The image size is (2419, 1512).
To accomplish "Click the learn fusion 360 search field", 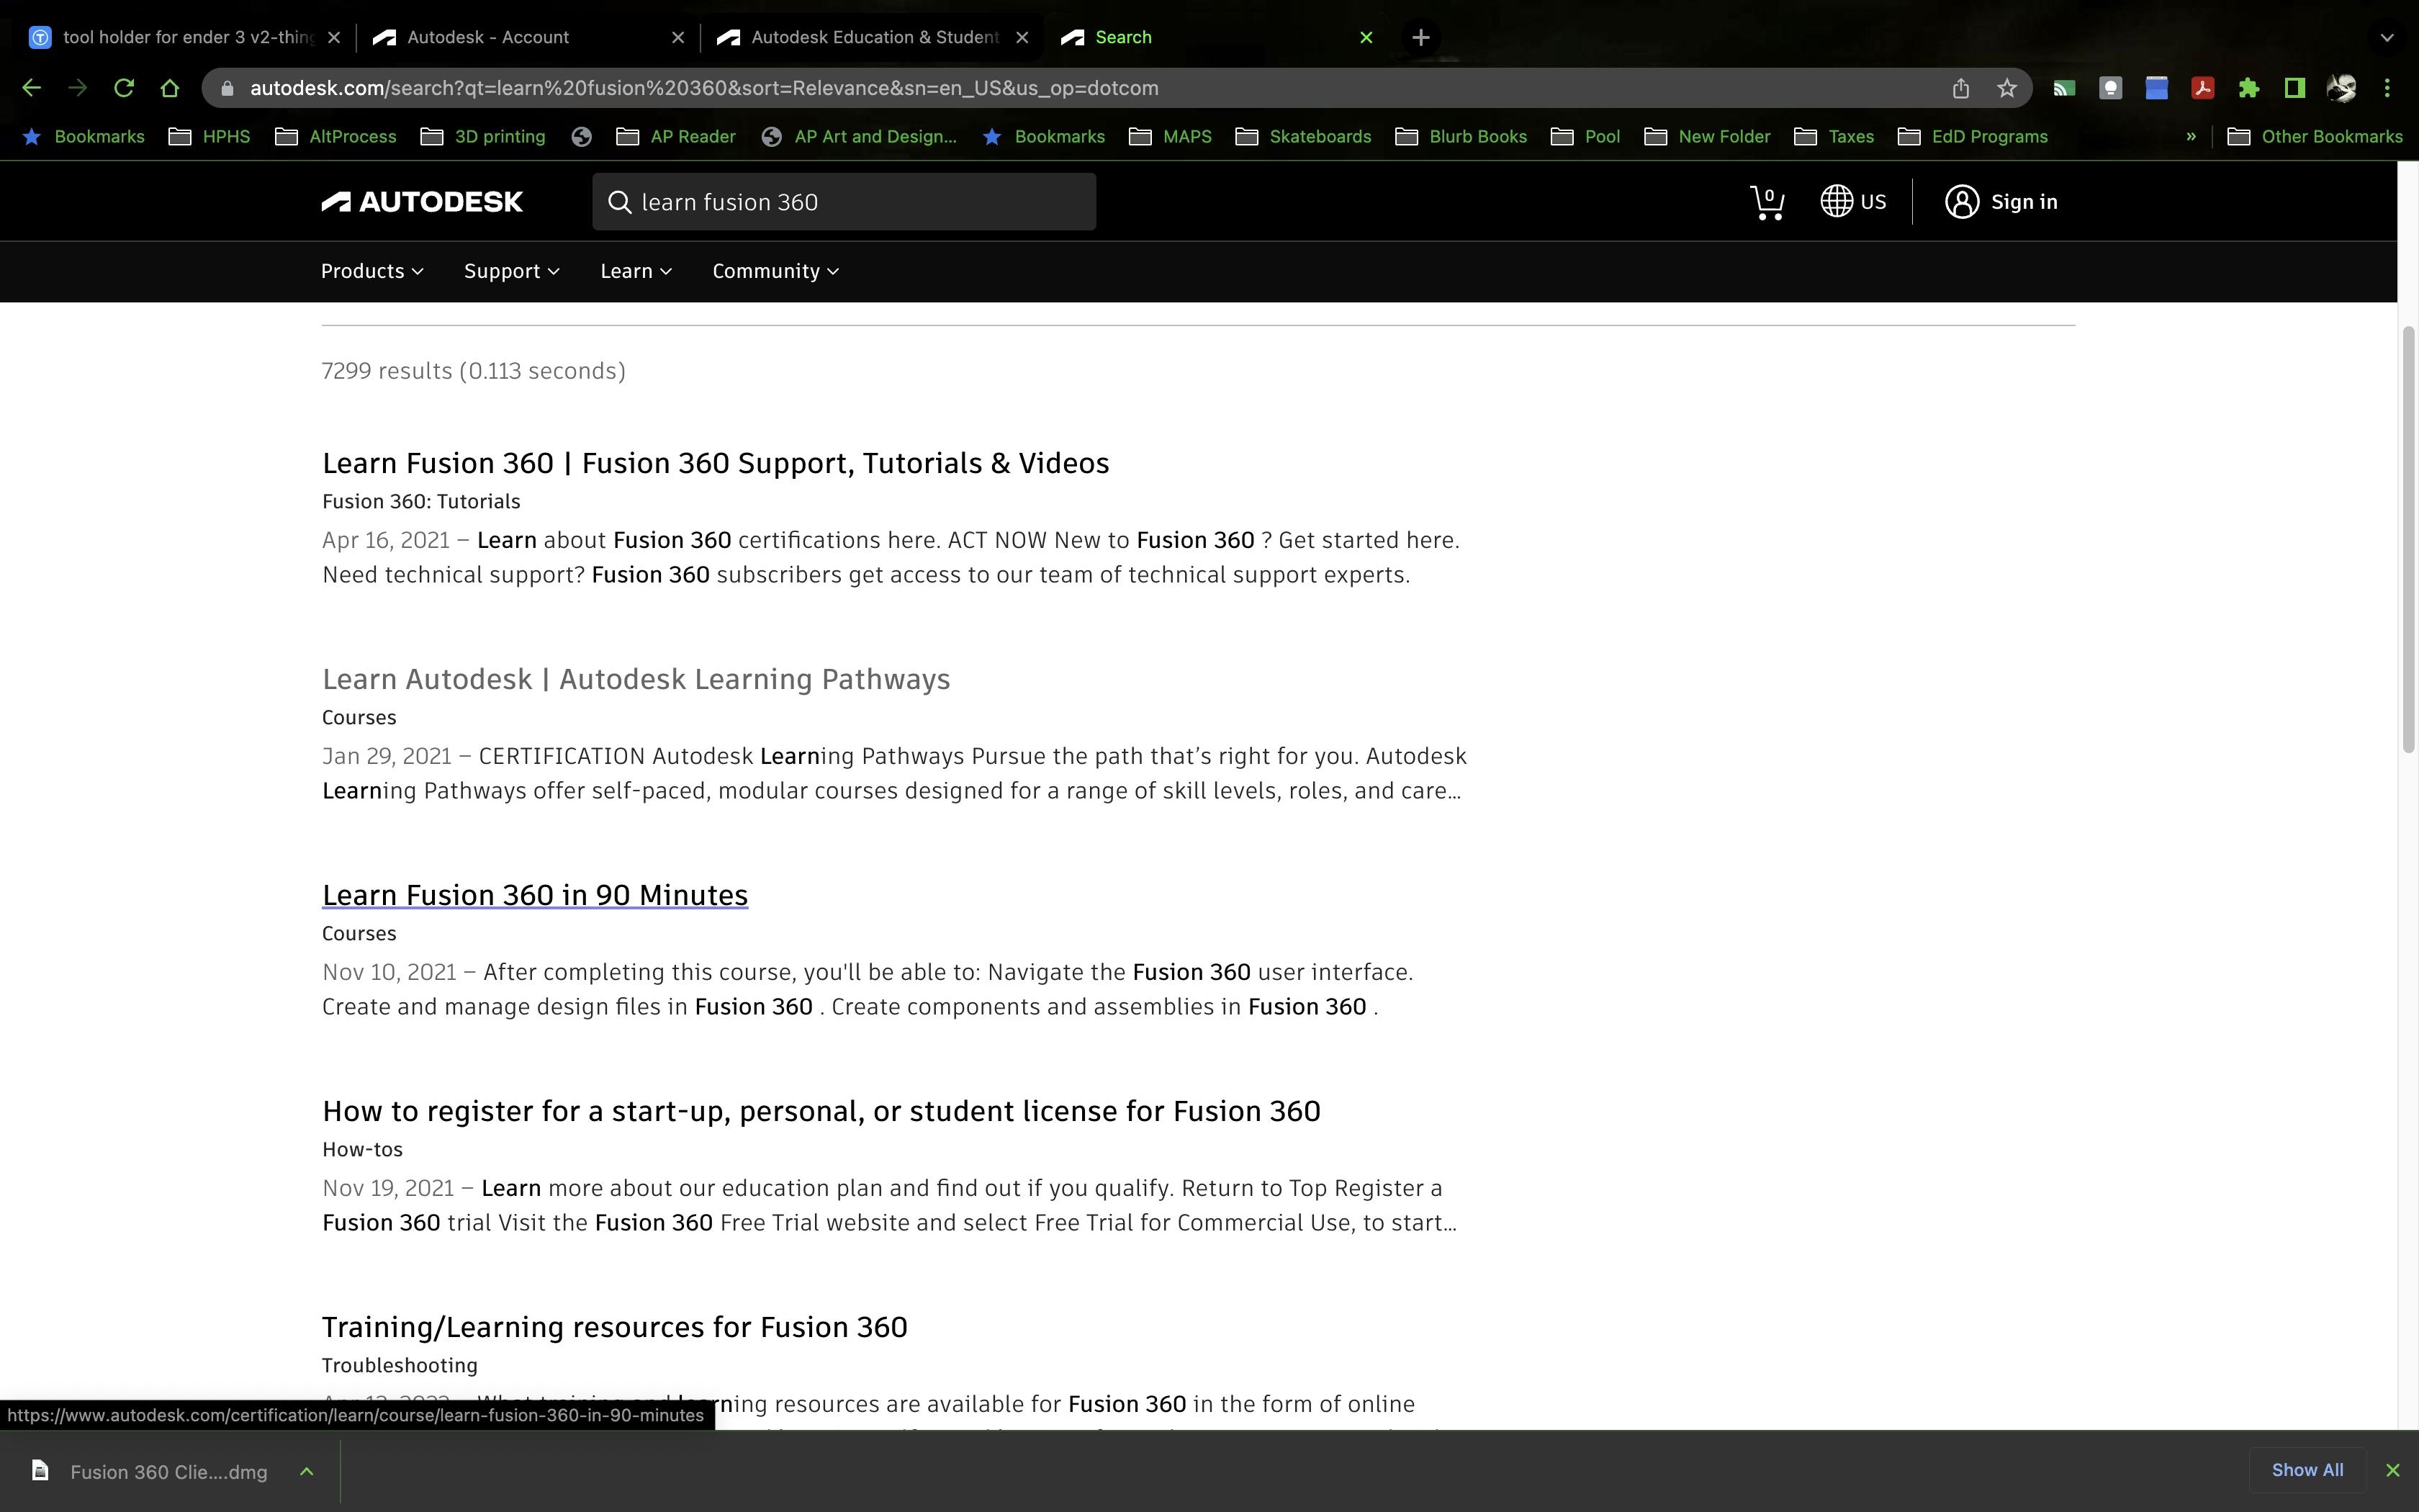I will coord(844,202).
